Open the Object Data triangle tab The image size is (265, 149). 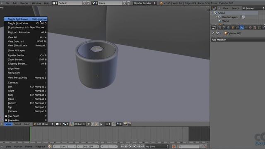pos(246,28)
